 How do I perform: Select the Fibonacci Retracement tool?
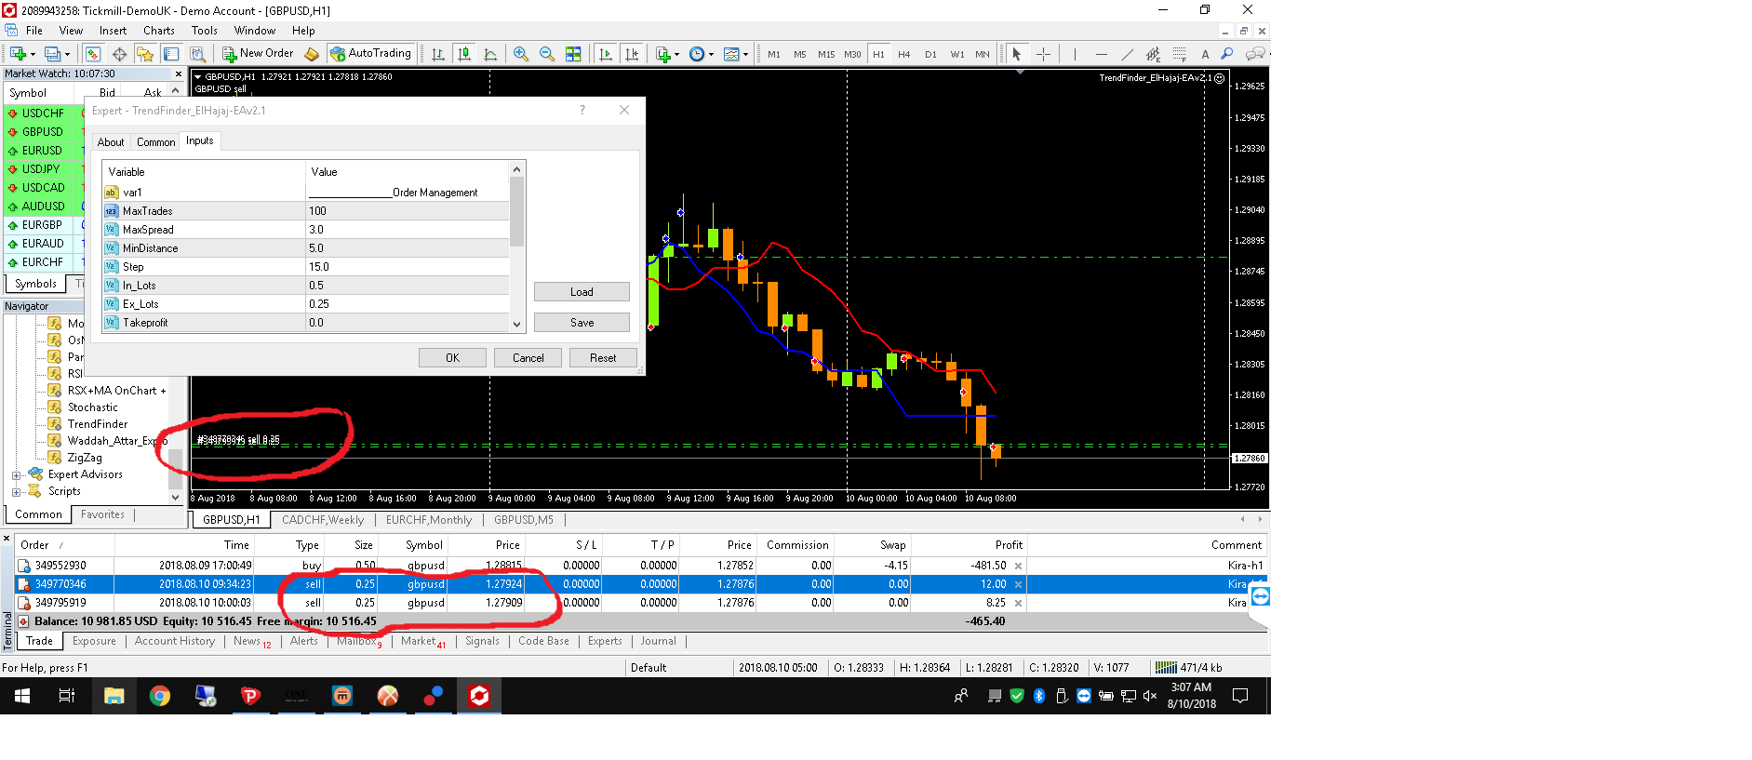(x=1179, y=54)
